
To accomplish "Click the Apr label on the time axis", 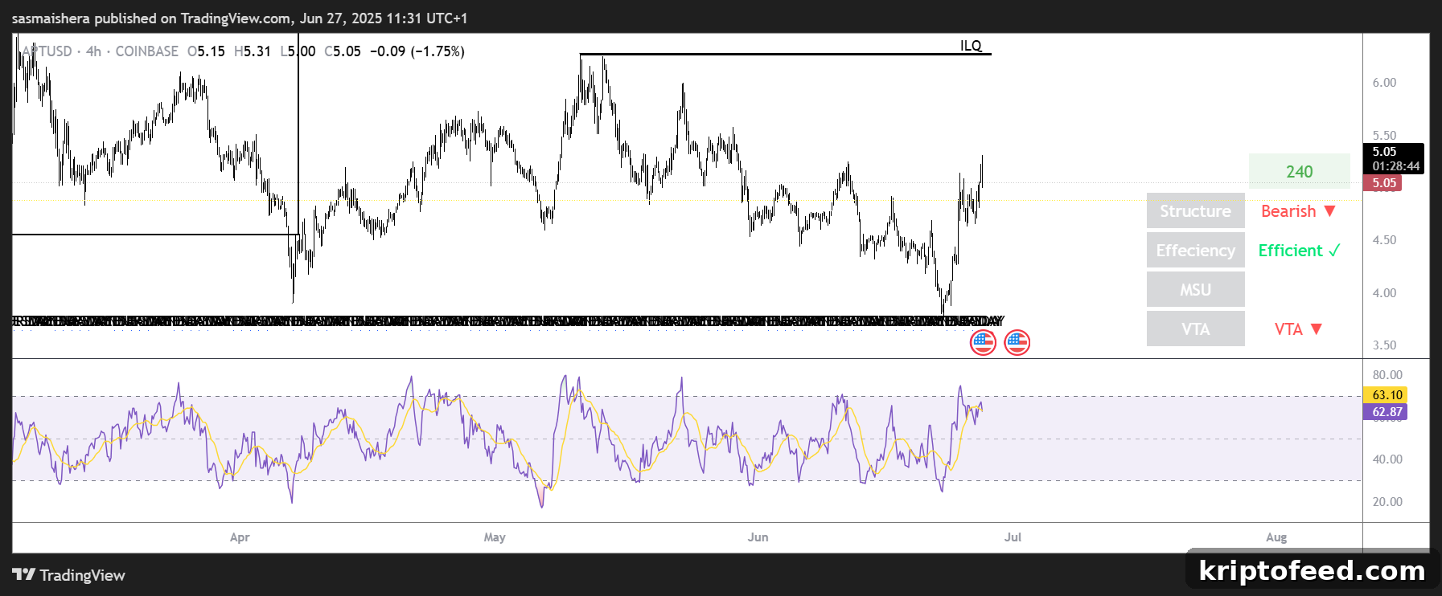I will pos(240,537).
